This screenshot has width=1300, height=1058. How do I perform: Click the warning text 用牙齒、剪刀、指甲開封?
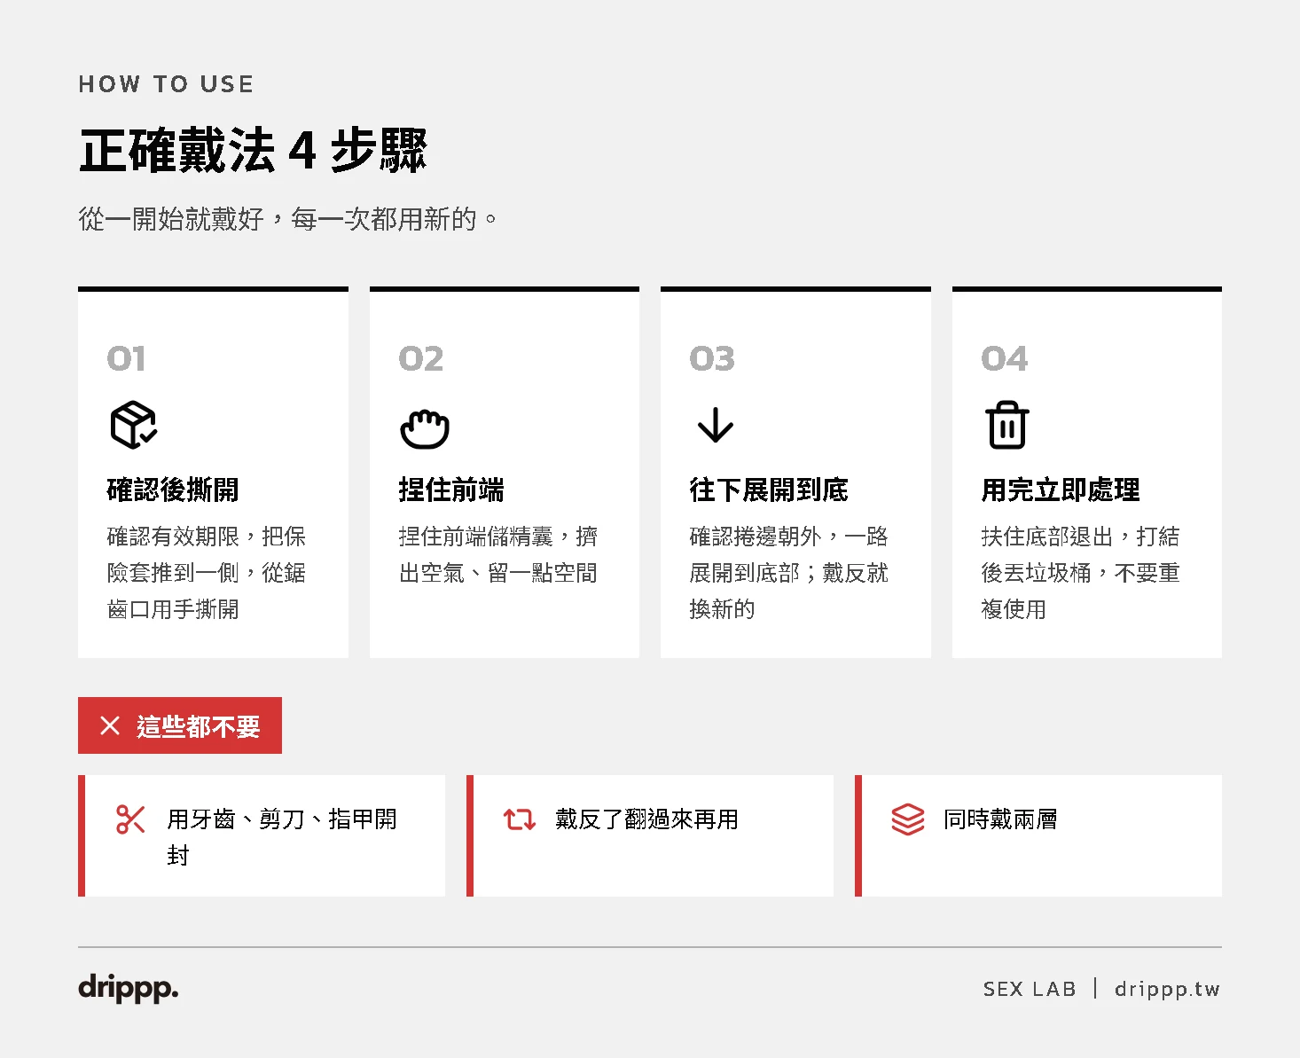pyautogui.click(x=282, y=836)
